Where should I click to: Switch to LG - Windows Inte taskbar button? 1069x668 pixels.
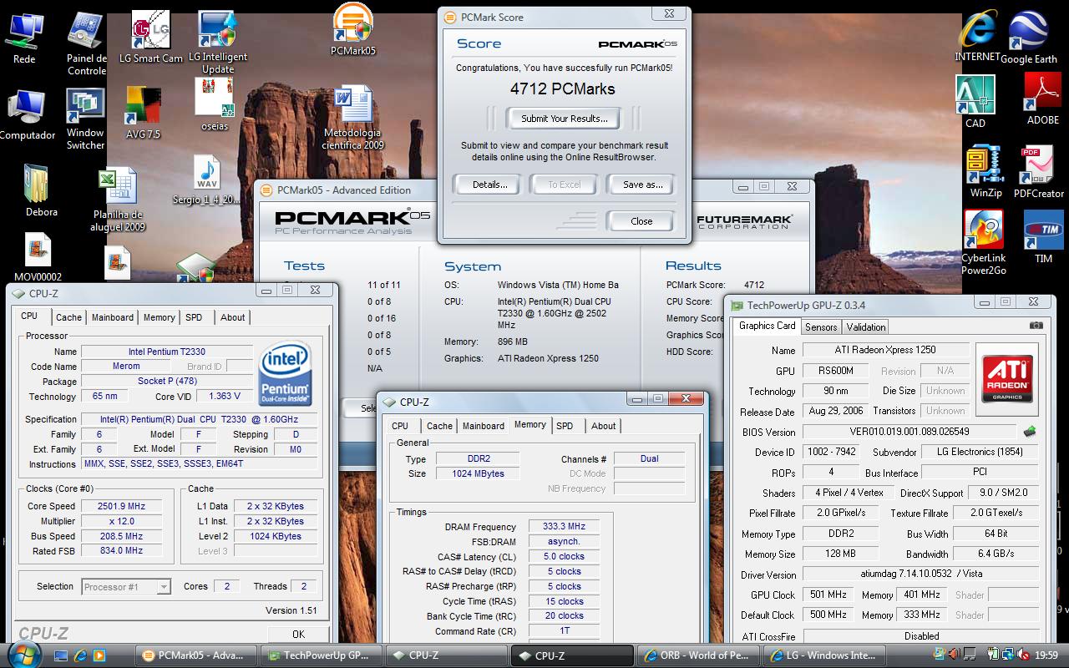(x=826, y=655)
